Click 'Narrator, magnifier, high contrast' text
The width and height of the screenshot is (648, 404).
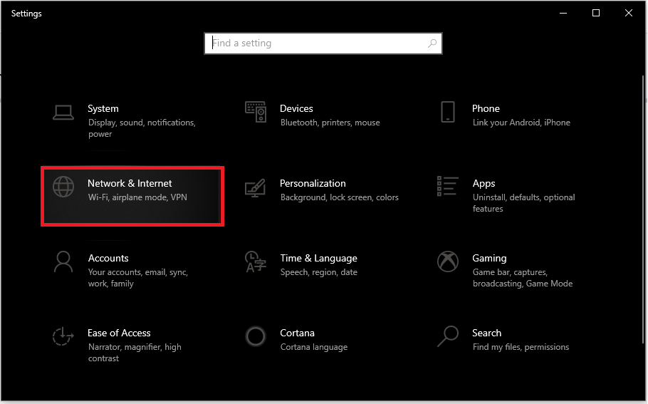135,353
